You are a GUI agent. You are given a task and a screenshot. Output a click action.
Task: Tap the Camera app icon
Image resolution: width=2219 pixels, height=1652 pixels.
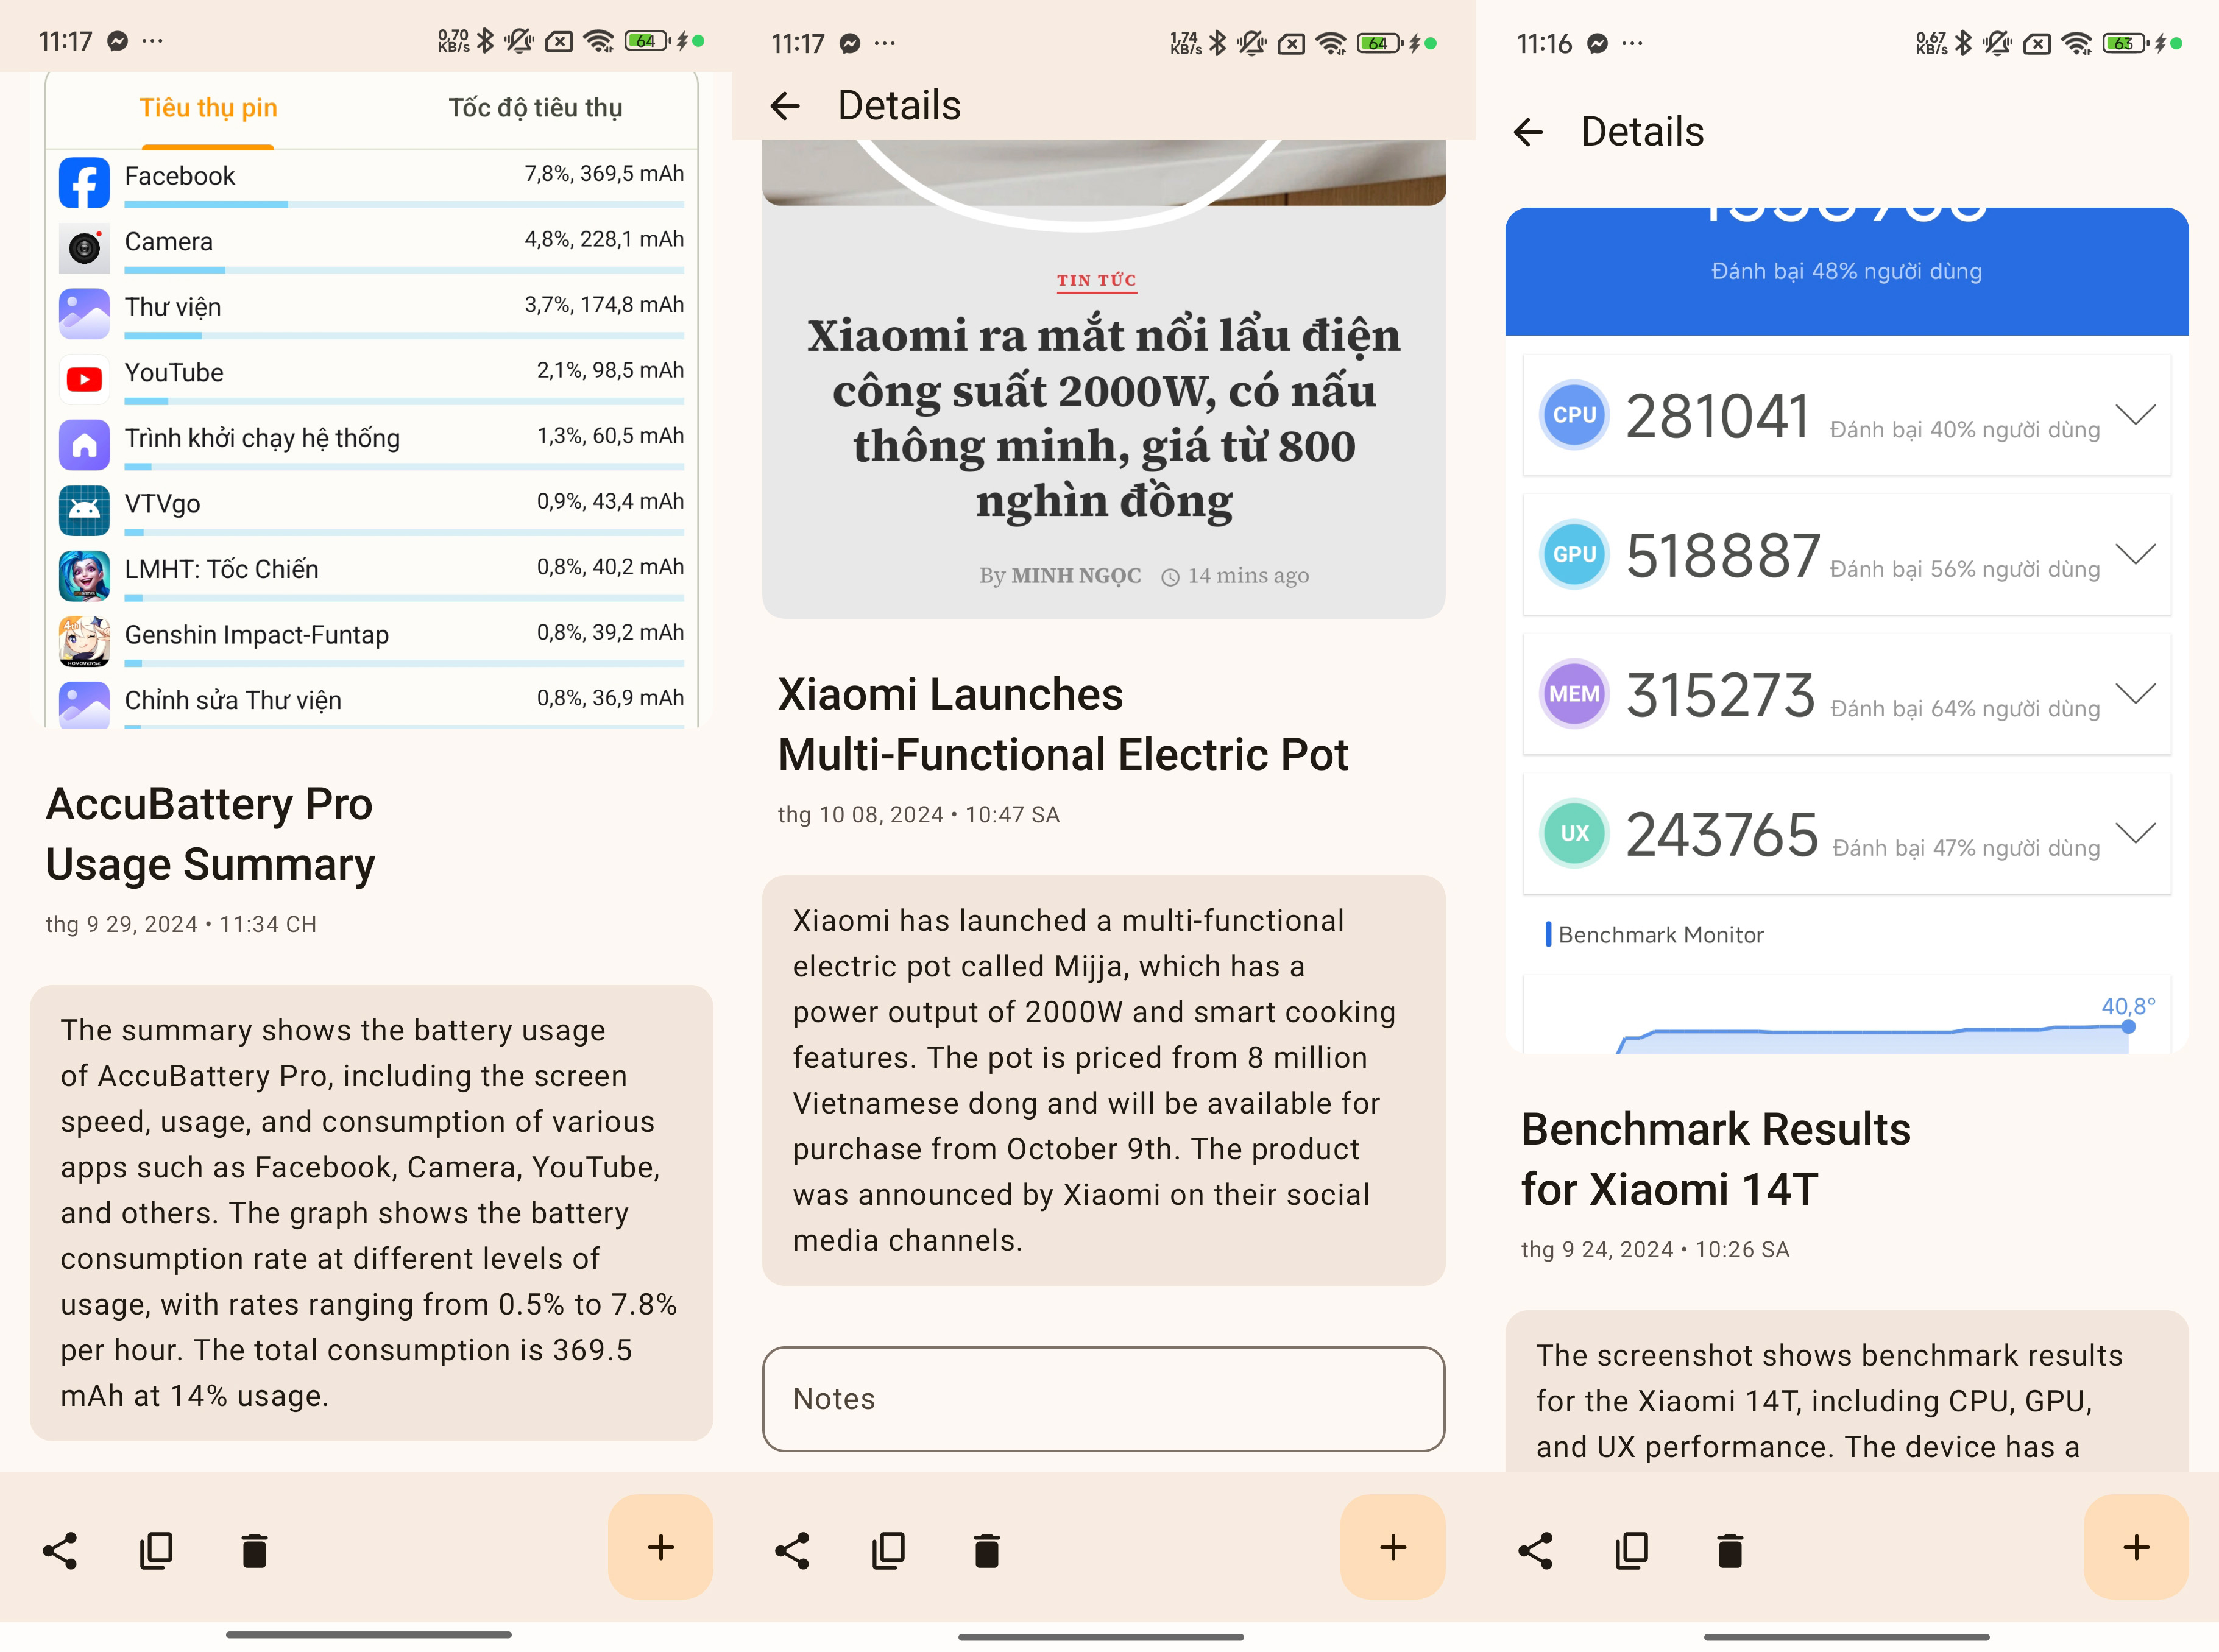[84, 248]
